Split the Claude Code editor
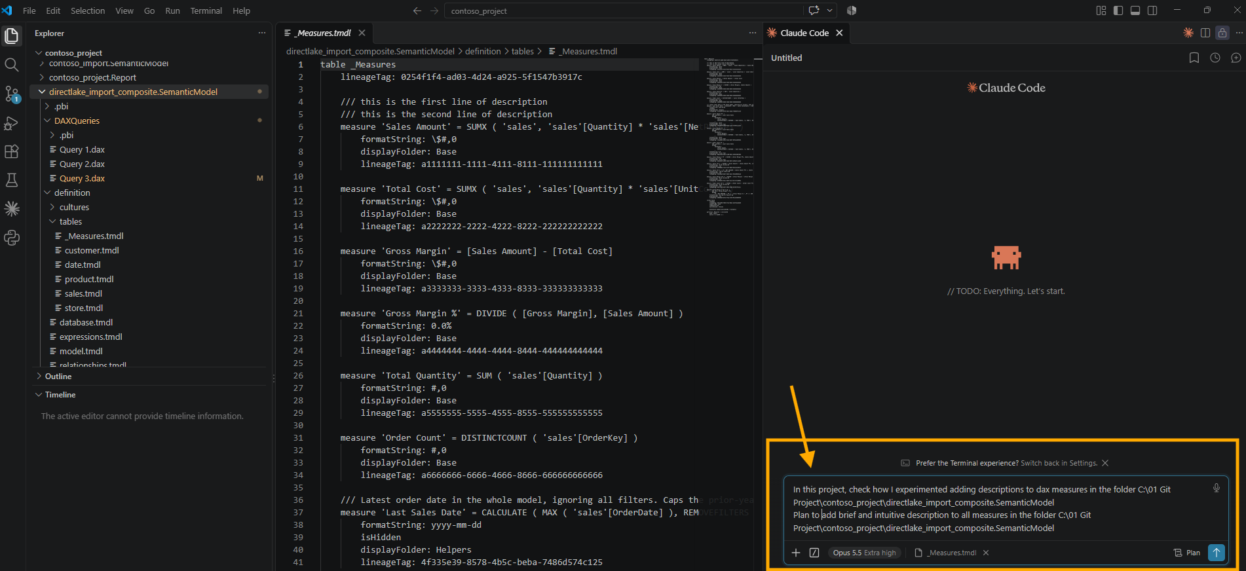Viewport: 1246px width, 571px height. point(1205,33)
